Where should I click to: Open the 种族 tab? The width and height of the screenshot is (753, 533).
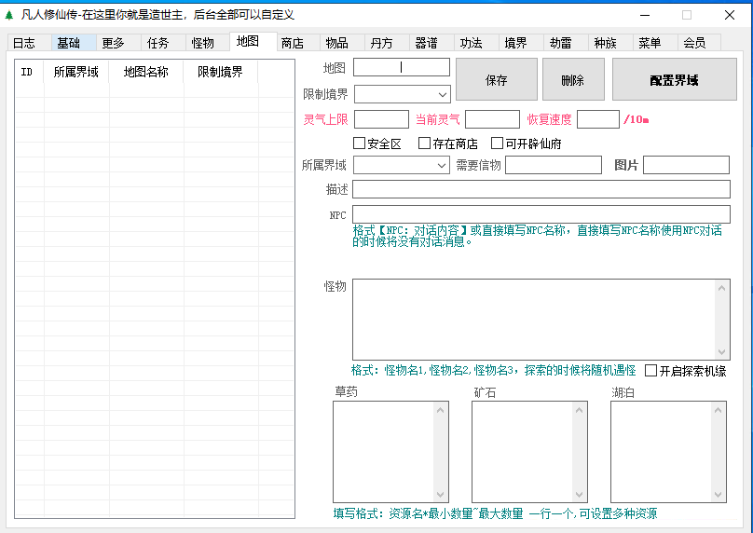[x=609, y=43]
